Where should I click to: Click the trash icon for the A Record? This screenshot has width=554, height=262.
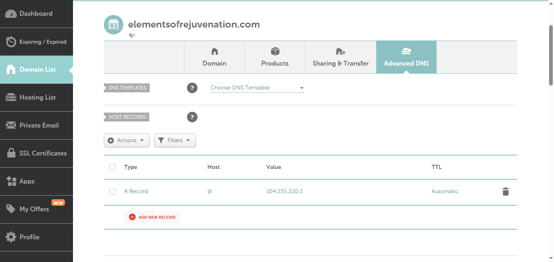[x=505, y=192]
